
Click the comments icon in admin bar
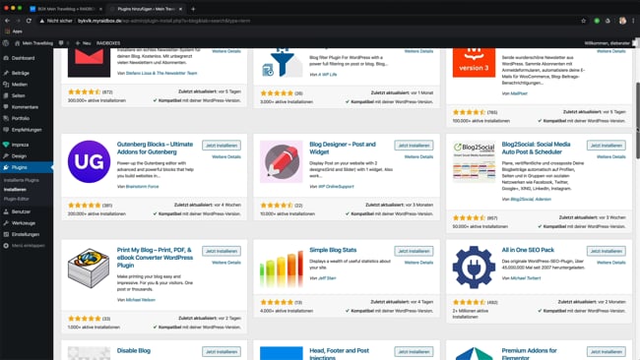click(x=61, y=43)
